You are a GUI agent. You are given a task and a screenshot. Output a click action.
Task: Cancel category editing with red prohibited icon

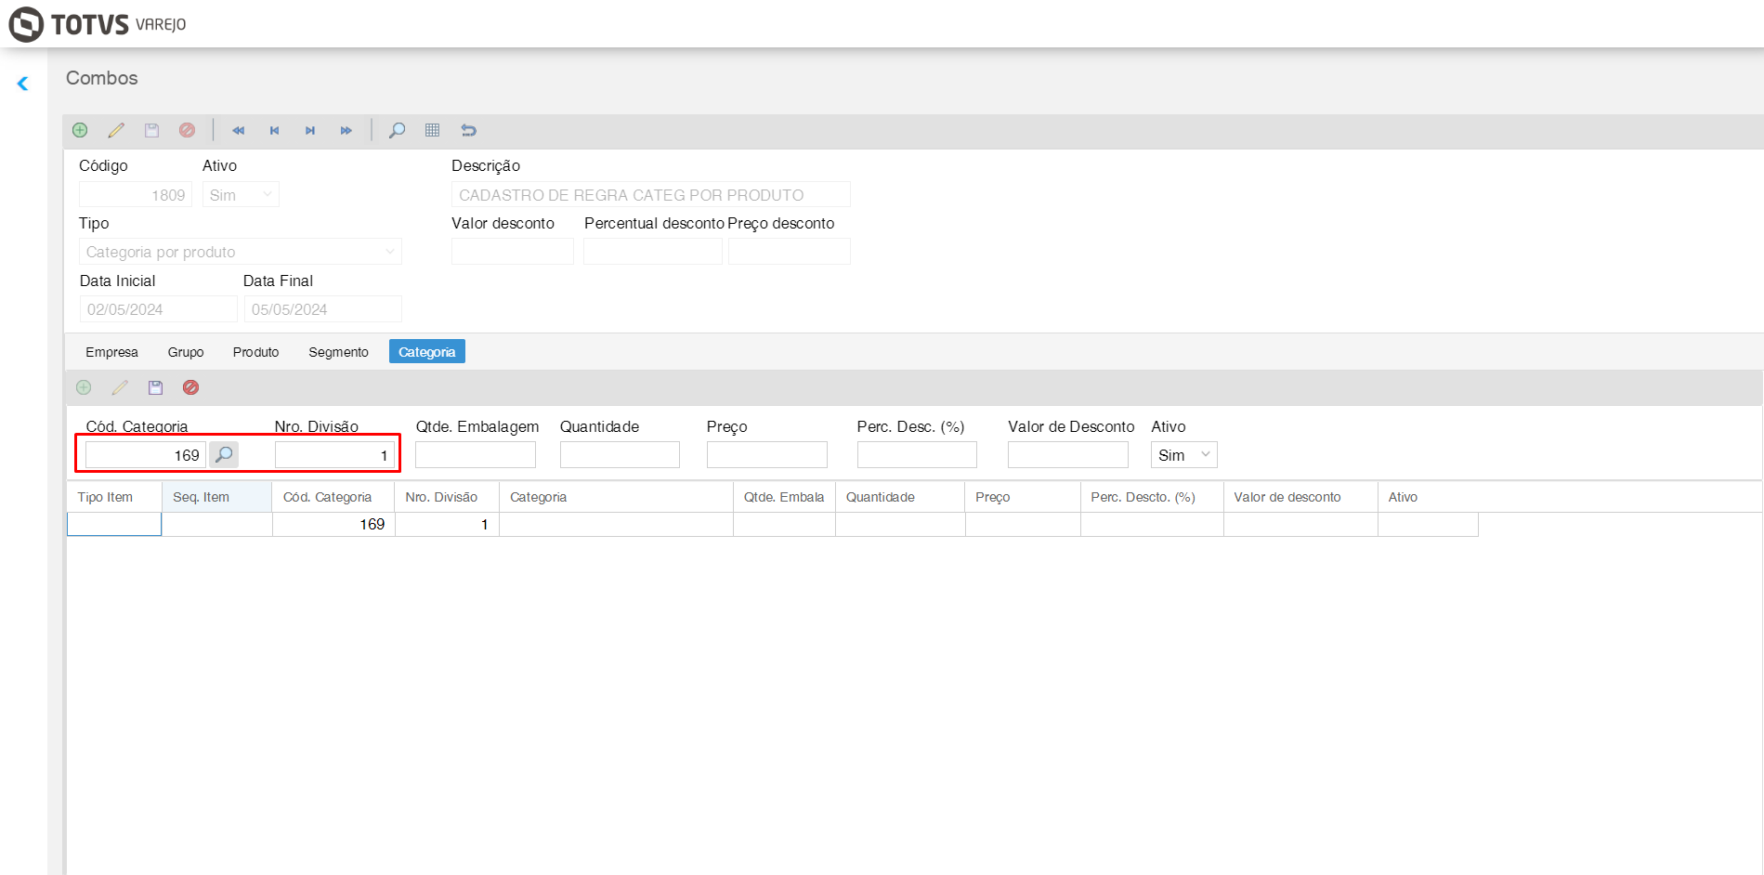pos(190,387)
